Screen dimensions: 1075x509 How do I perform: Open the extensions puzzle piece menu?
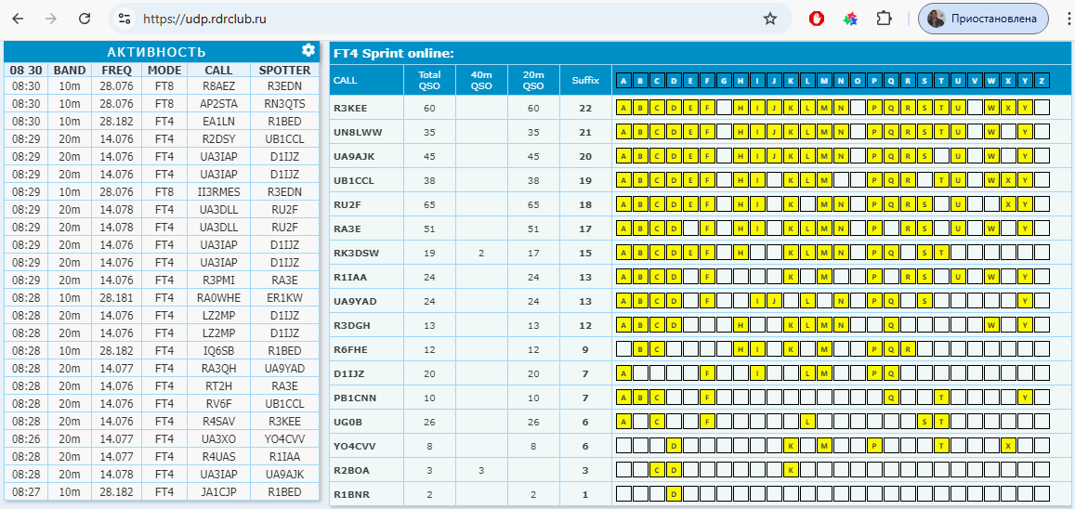pos(884,19)
